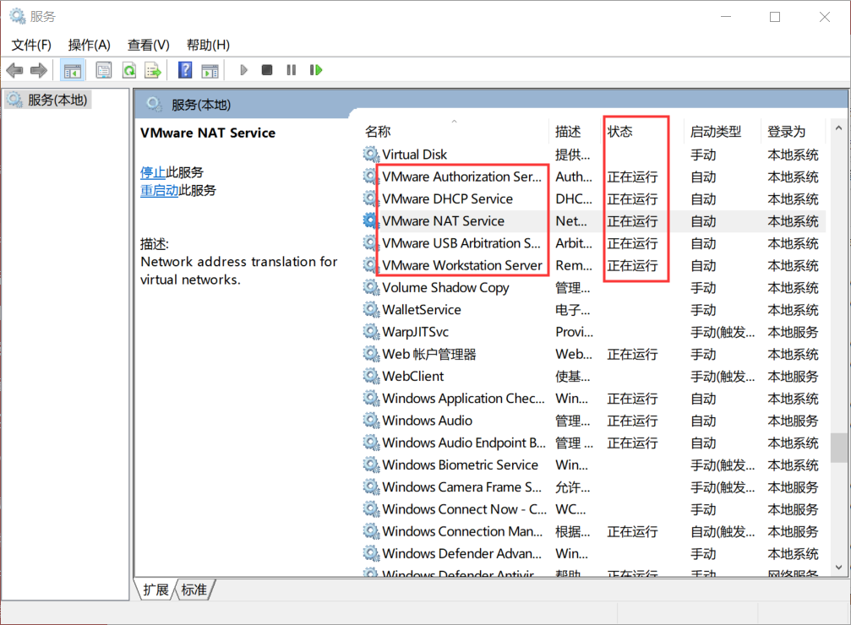Image resolution: width=851 pixels, height=625 pixels.
Task: Click the 服务(本地) header in details pane
Action: (201, 105)
